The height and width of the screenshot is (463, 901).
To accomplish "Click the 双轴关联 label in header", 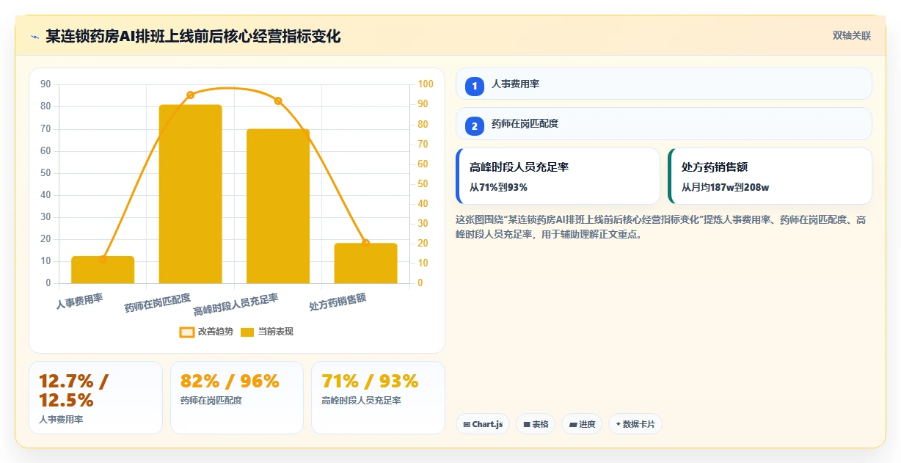I will click(x=852, y=36).
